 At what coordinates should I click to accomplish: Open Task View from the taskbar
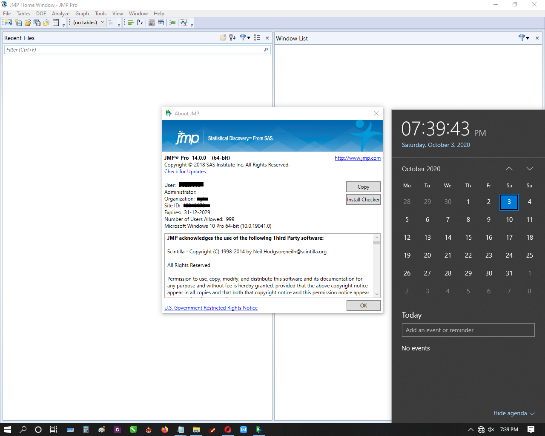[x=53, y=430]
